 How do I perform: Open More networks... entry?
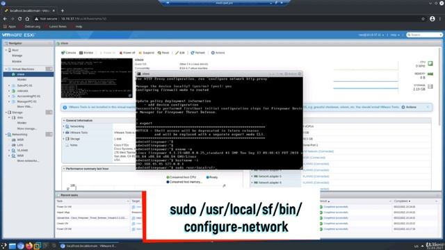(x=28, y=160)
